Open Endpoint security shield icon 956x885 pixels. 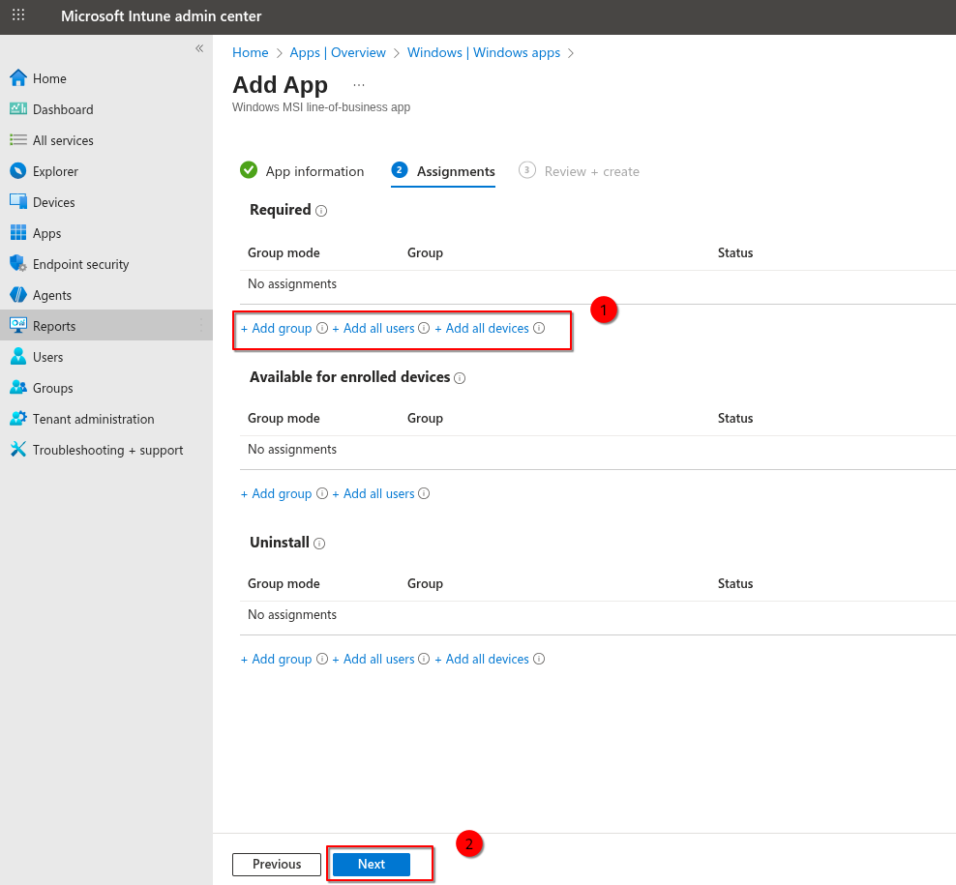(18, 264)
